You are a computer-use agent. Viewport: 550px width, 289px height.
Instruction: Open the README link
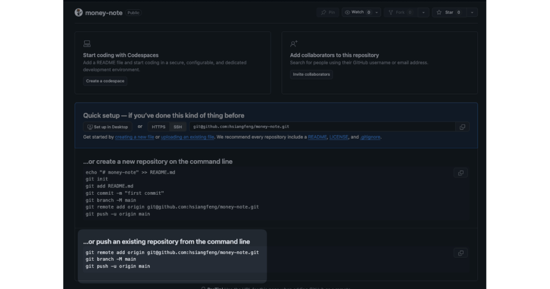(x=317, y=137)
